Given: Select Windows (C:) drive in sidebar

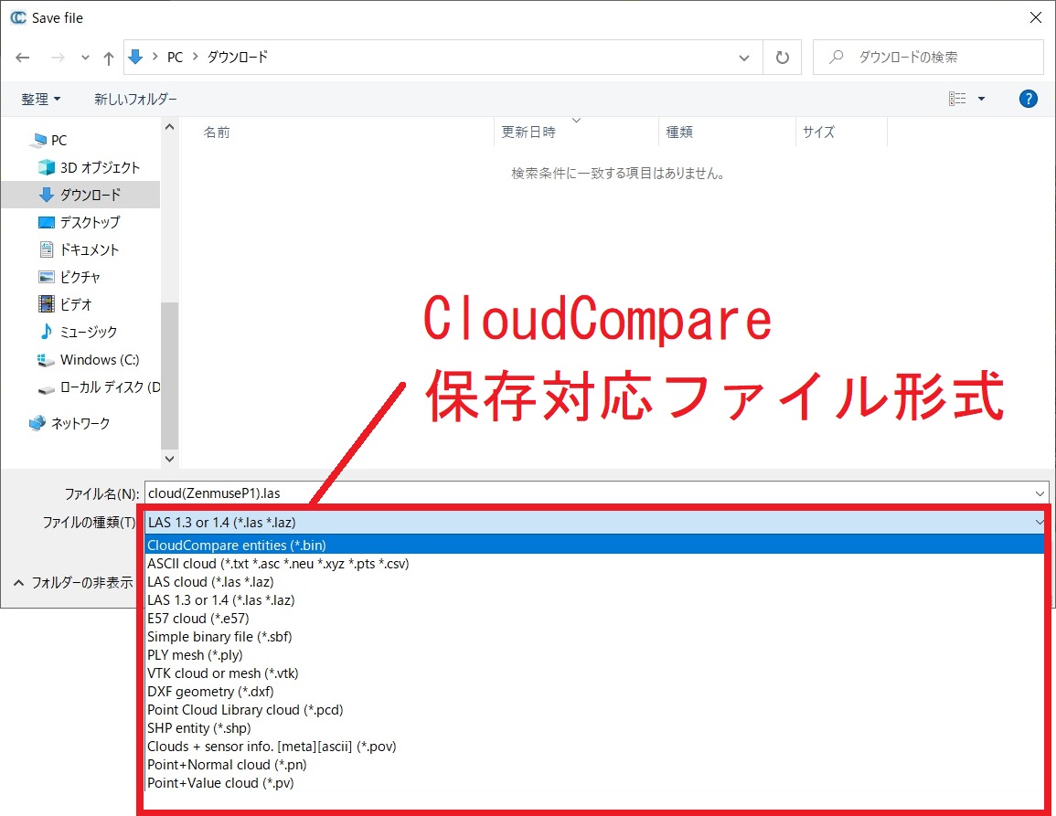Looking at the screenshot, I should click(x=88, y=359).
